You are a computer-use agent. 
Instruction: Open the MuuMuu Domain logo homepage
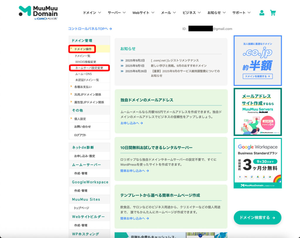[x=38, y=13]
